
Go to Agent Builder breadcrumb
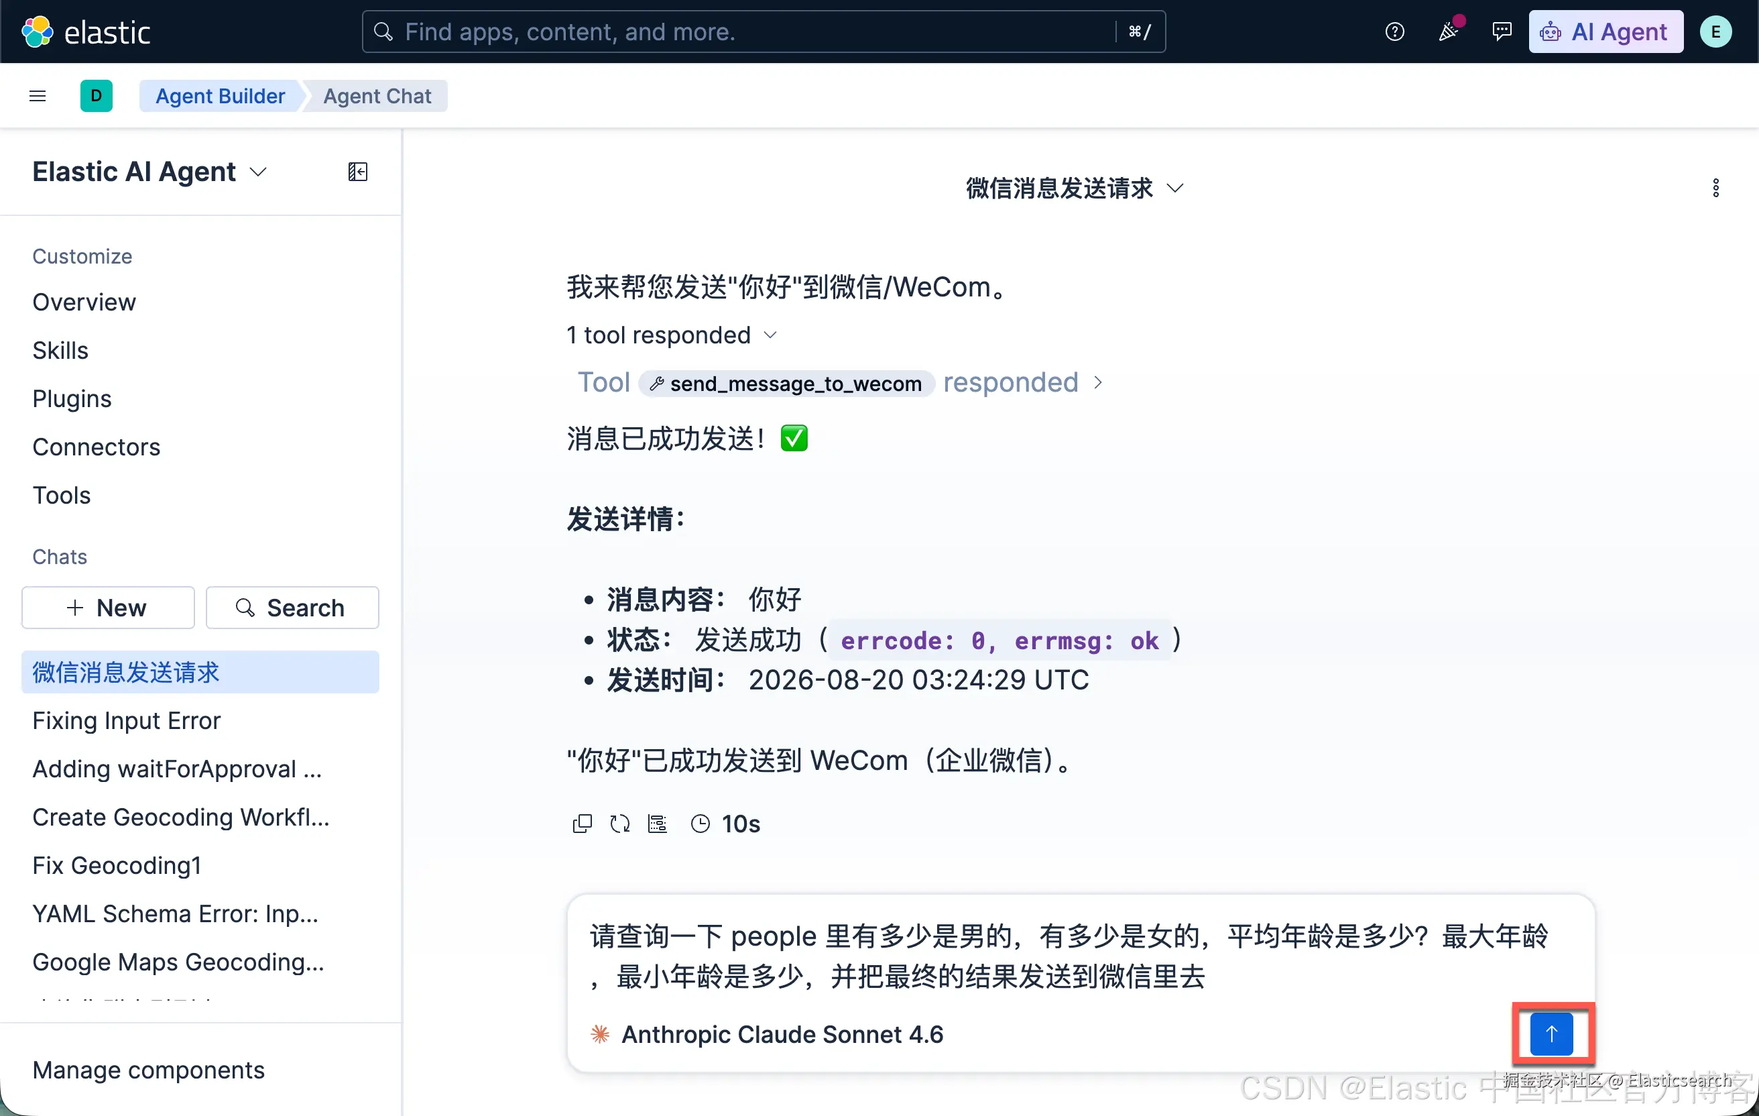point(220,96)
